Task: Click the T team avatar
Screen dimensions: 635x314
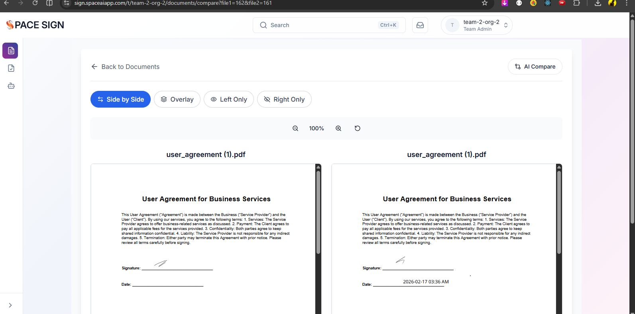Action: coord(452,25)
